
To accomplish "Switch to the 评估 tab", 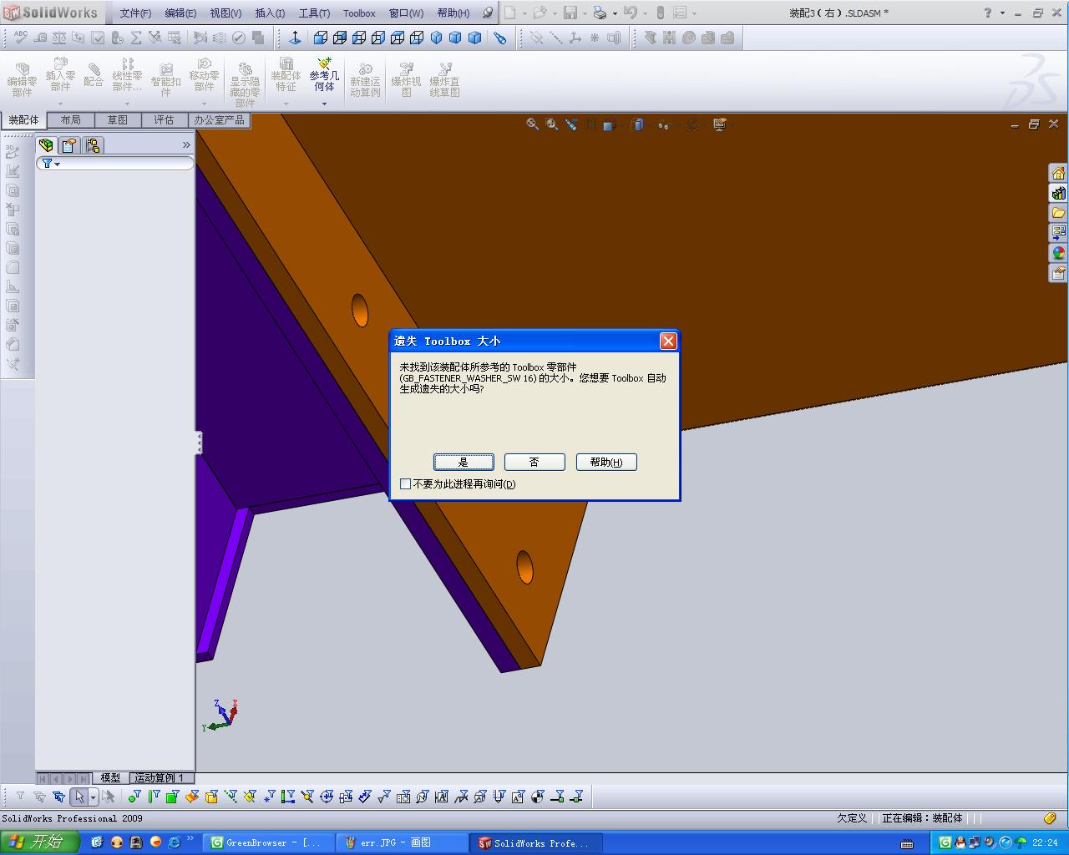I will tap(165, 120).
